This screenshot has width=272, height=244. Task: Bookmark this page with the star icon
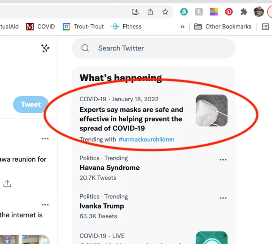(165, 12)
